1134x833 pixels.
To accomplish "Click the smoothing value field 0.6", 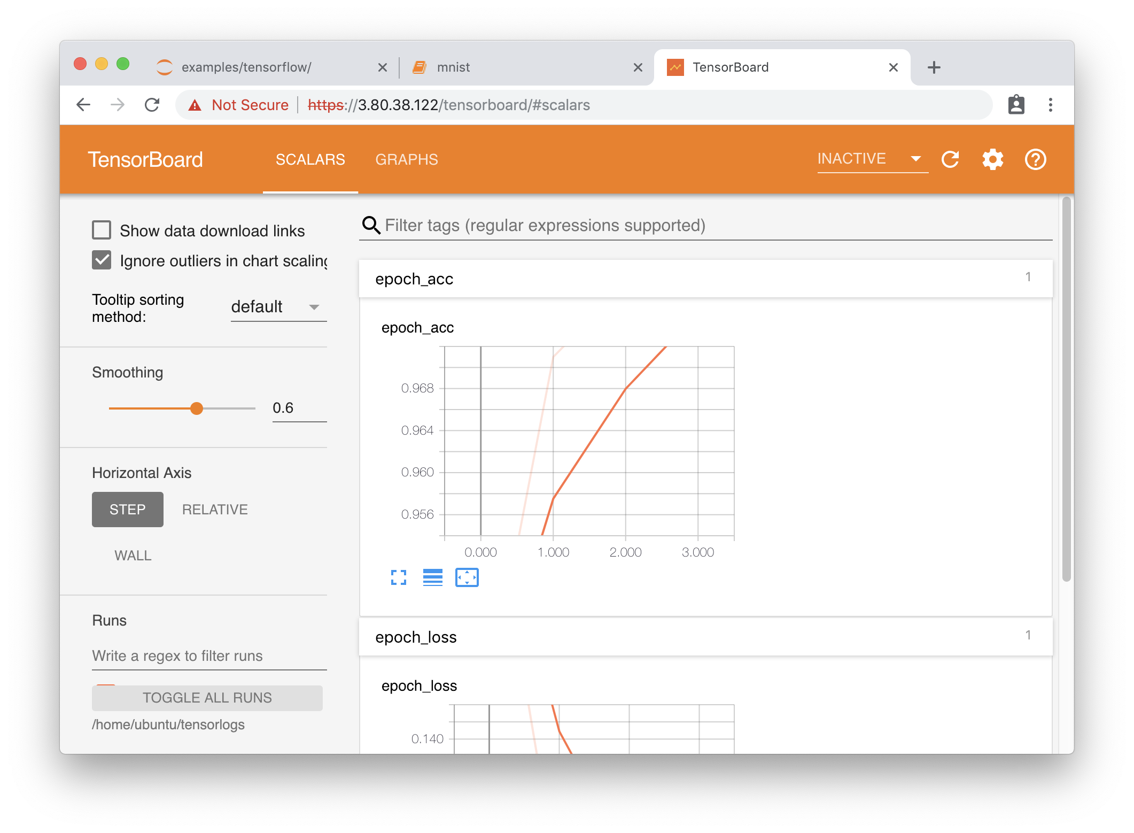I will coord(299,408).
